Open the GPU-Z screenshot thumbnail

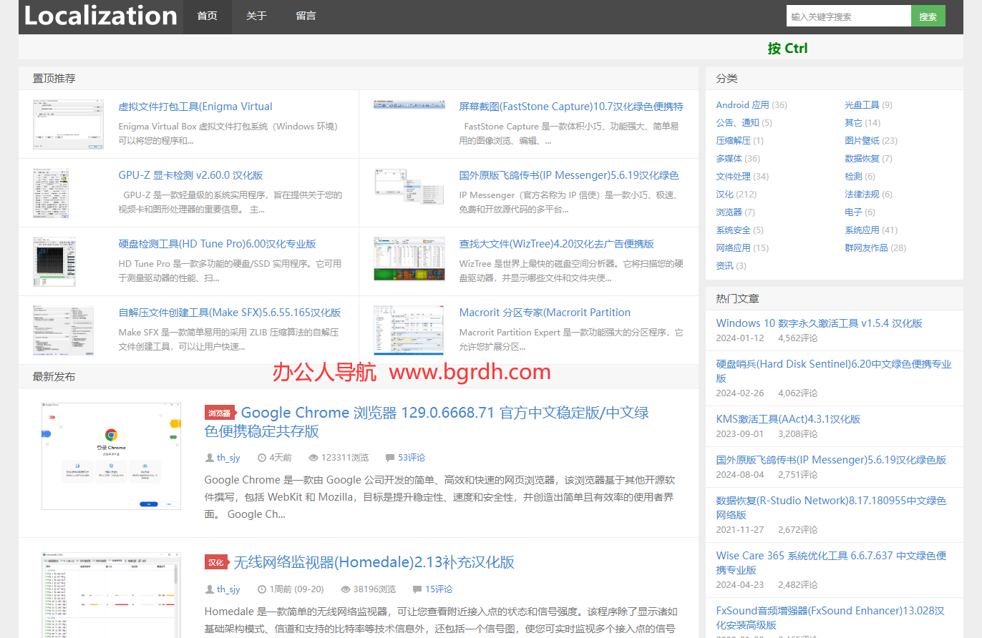tap(51, 193)
